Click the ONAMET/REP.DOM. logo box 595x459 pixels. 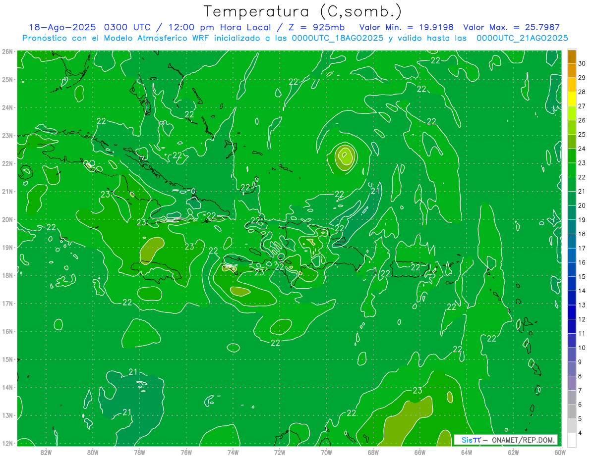click(x=505, y=440)
